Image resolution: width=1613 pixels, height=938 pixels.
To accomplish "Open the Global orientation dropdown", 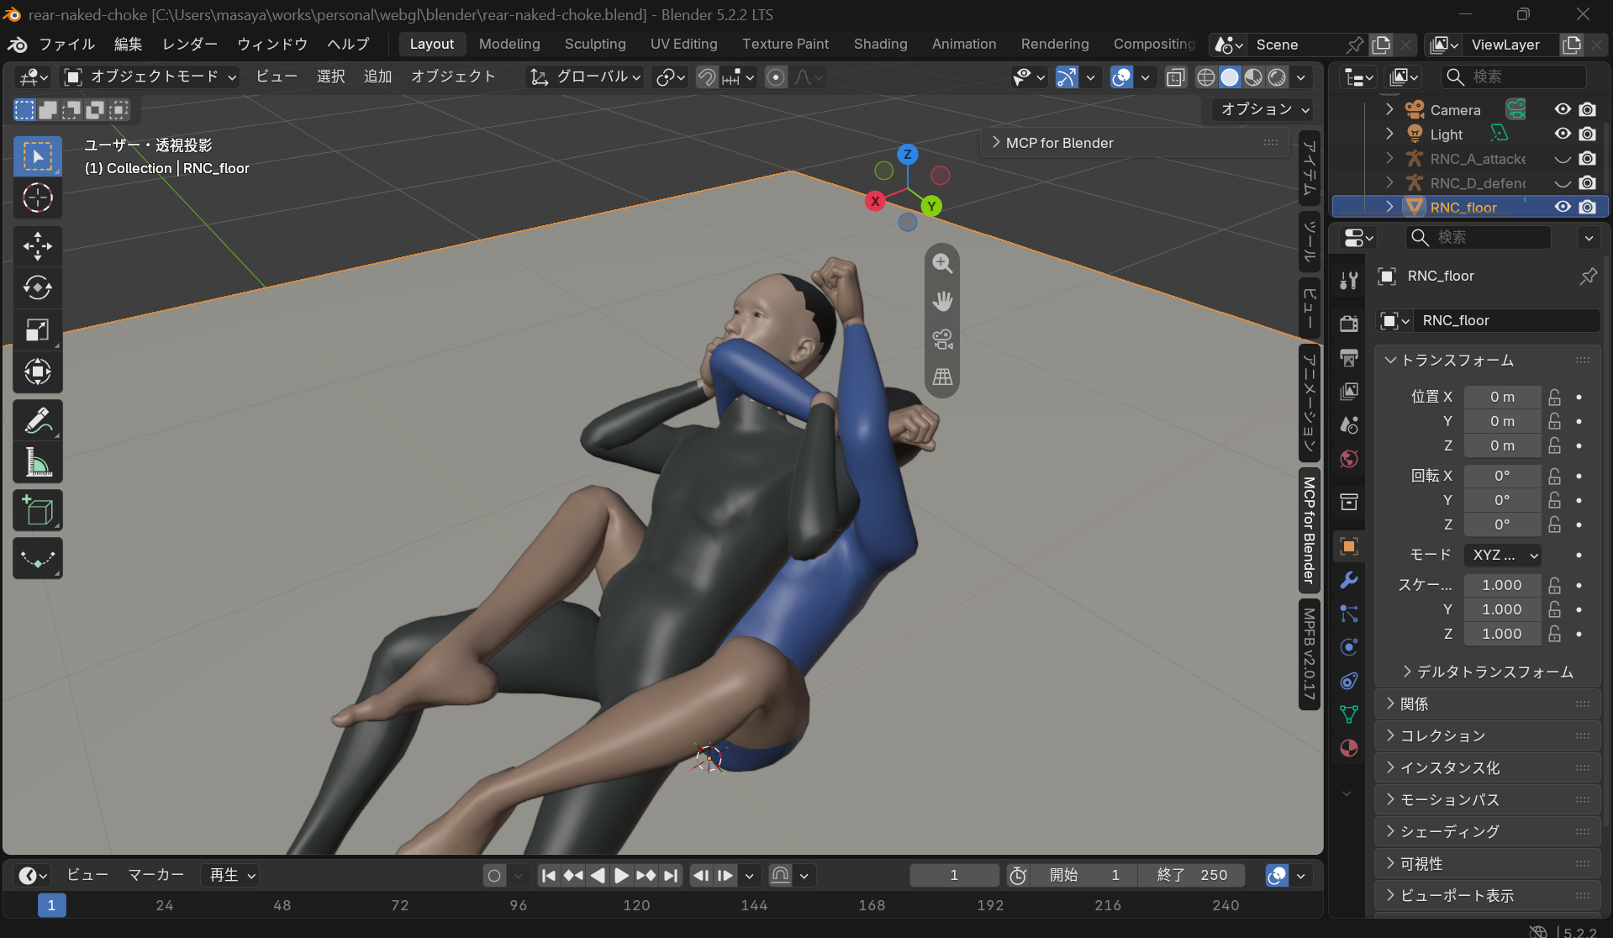I will coord(584,77).
